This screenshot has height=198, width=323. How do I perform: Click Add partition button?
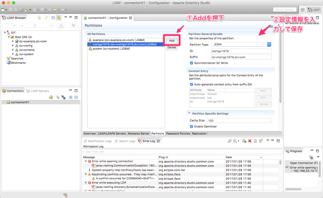[x=172, y=41]
